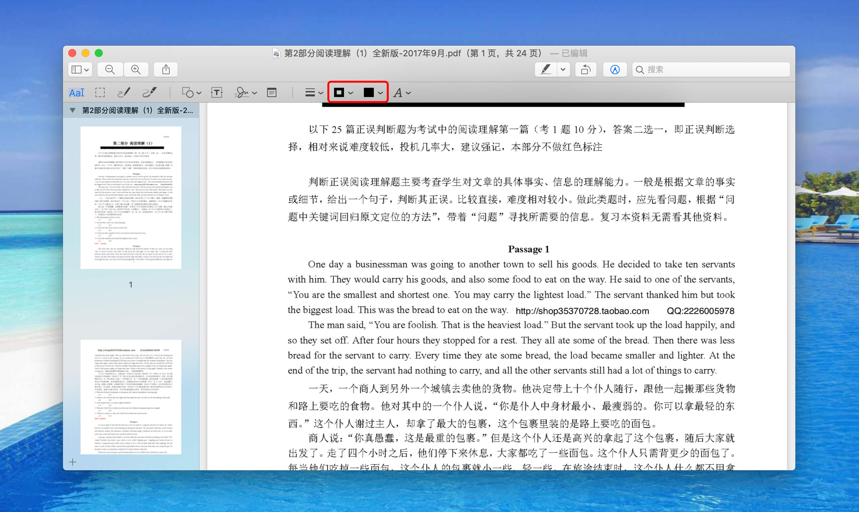859x512 pixels.
Task: Minimize the Preview window
Action: tap(85, 53)
